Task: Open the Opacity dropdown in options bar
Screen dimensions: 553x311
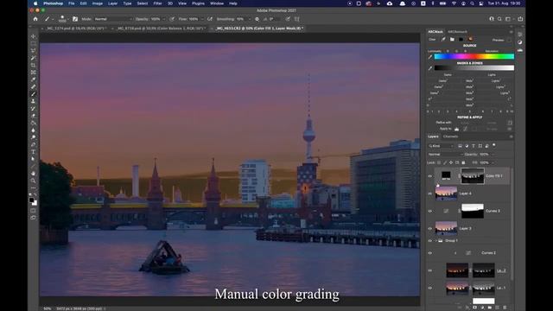Action: [163, 19]
